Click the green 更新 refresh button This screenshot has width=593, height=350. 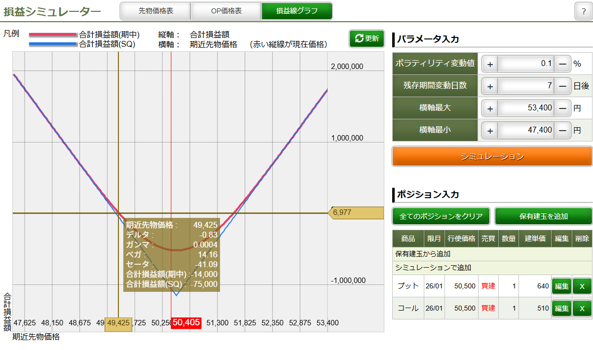pos(367,38)
